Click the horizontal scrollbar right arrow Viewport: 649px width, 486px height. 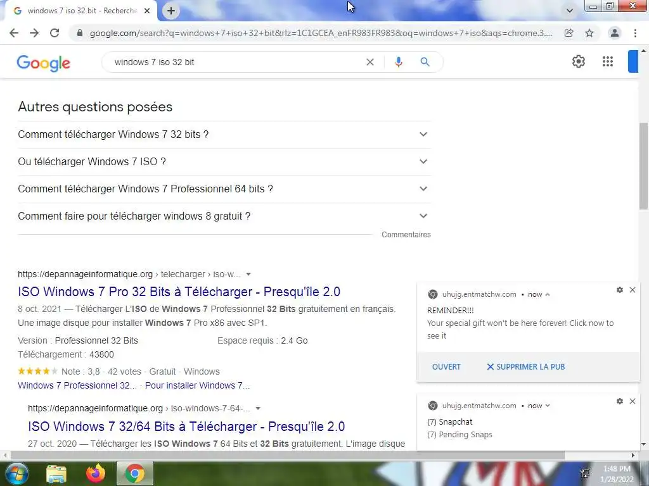point(633,456)
